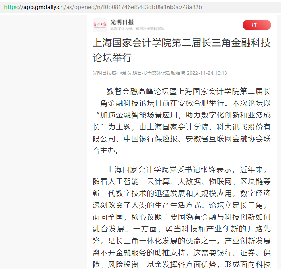Click the first paragraph starting with 数智金融高峰论坛
Viewport: 281px width, 269px height.
(182, 121)
